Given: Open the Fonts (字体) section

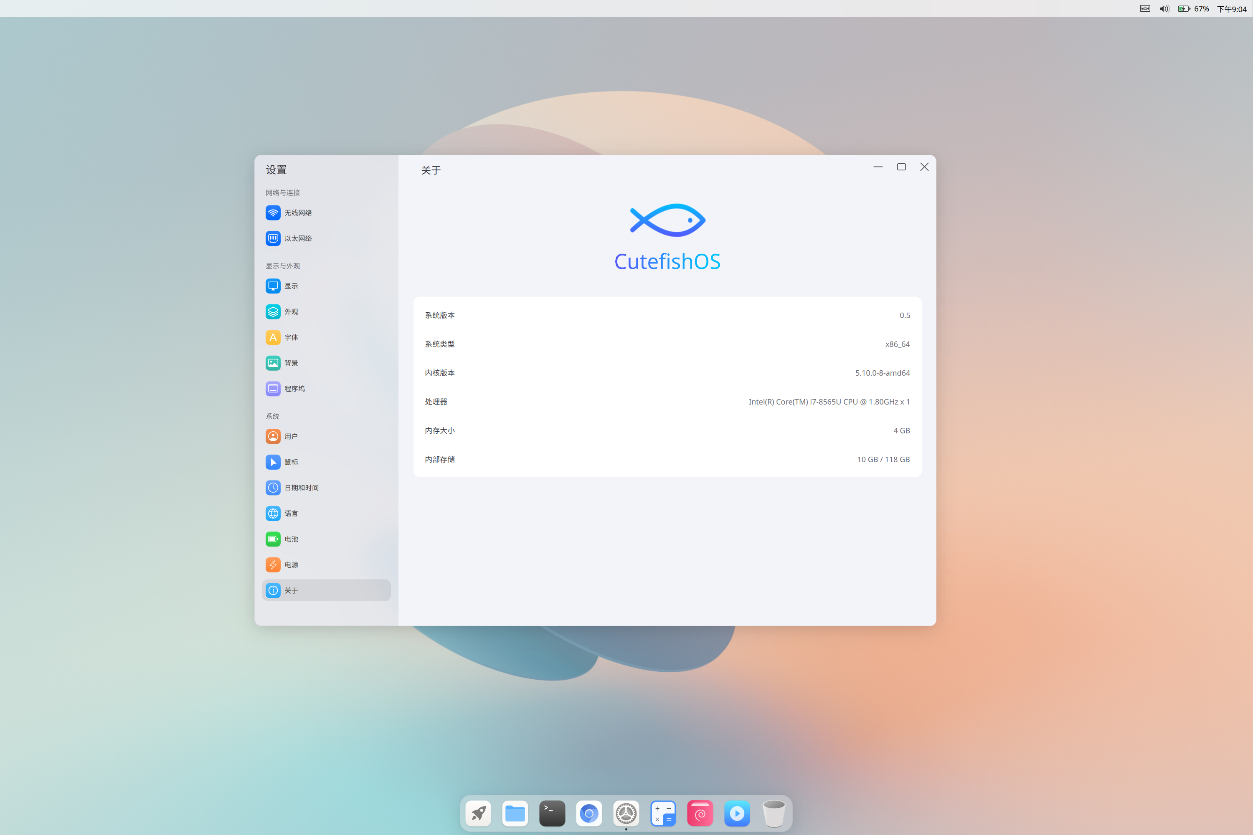Looking at the screenshot, I should pos(291,337).
